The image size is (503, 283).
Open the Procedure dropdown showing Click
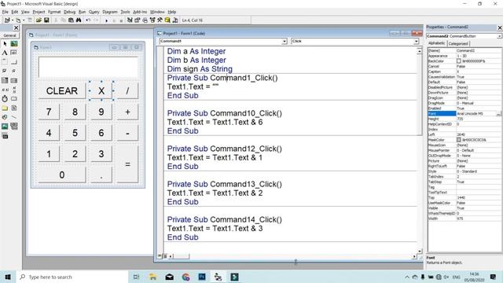(x=416, y=42)
